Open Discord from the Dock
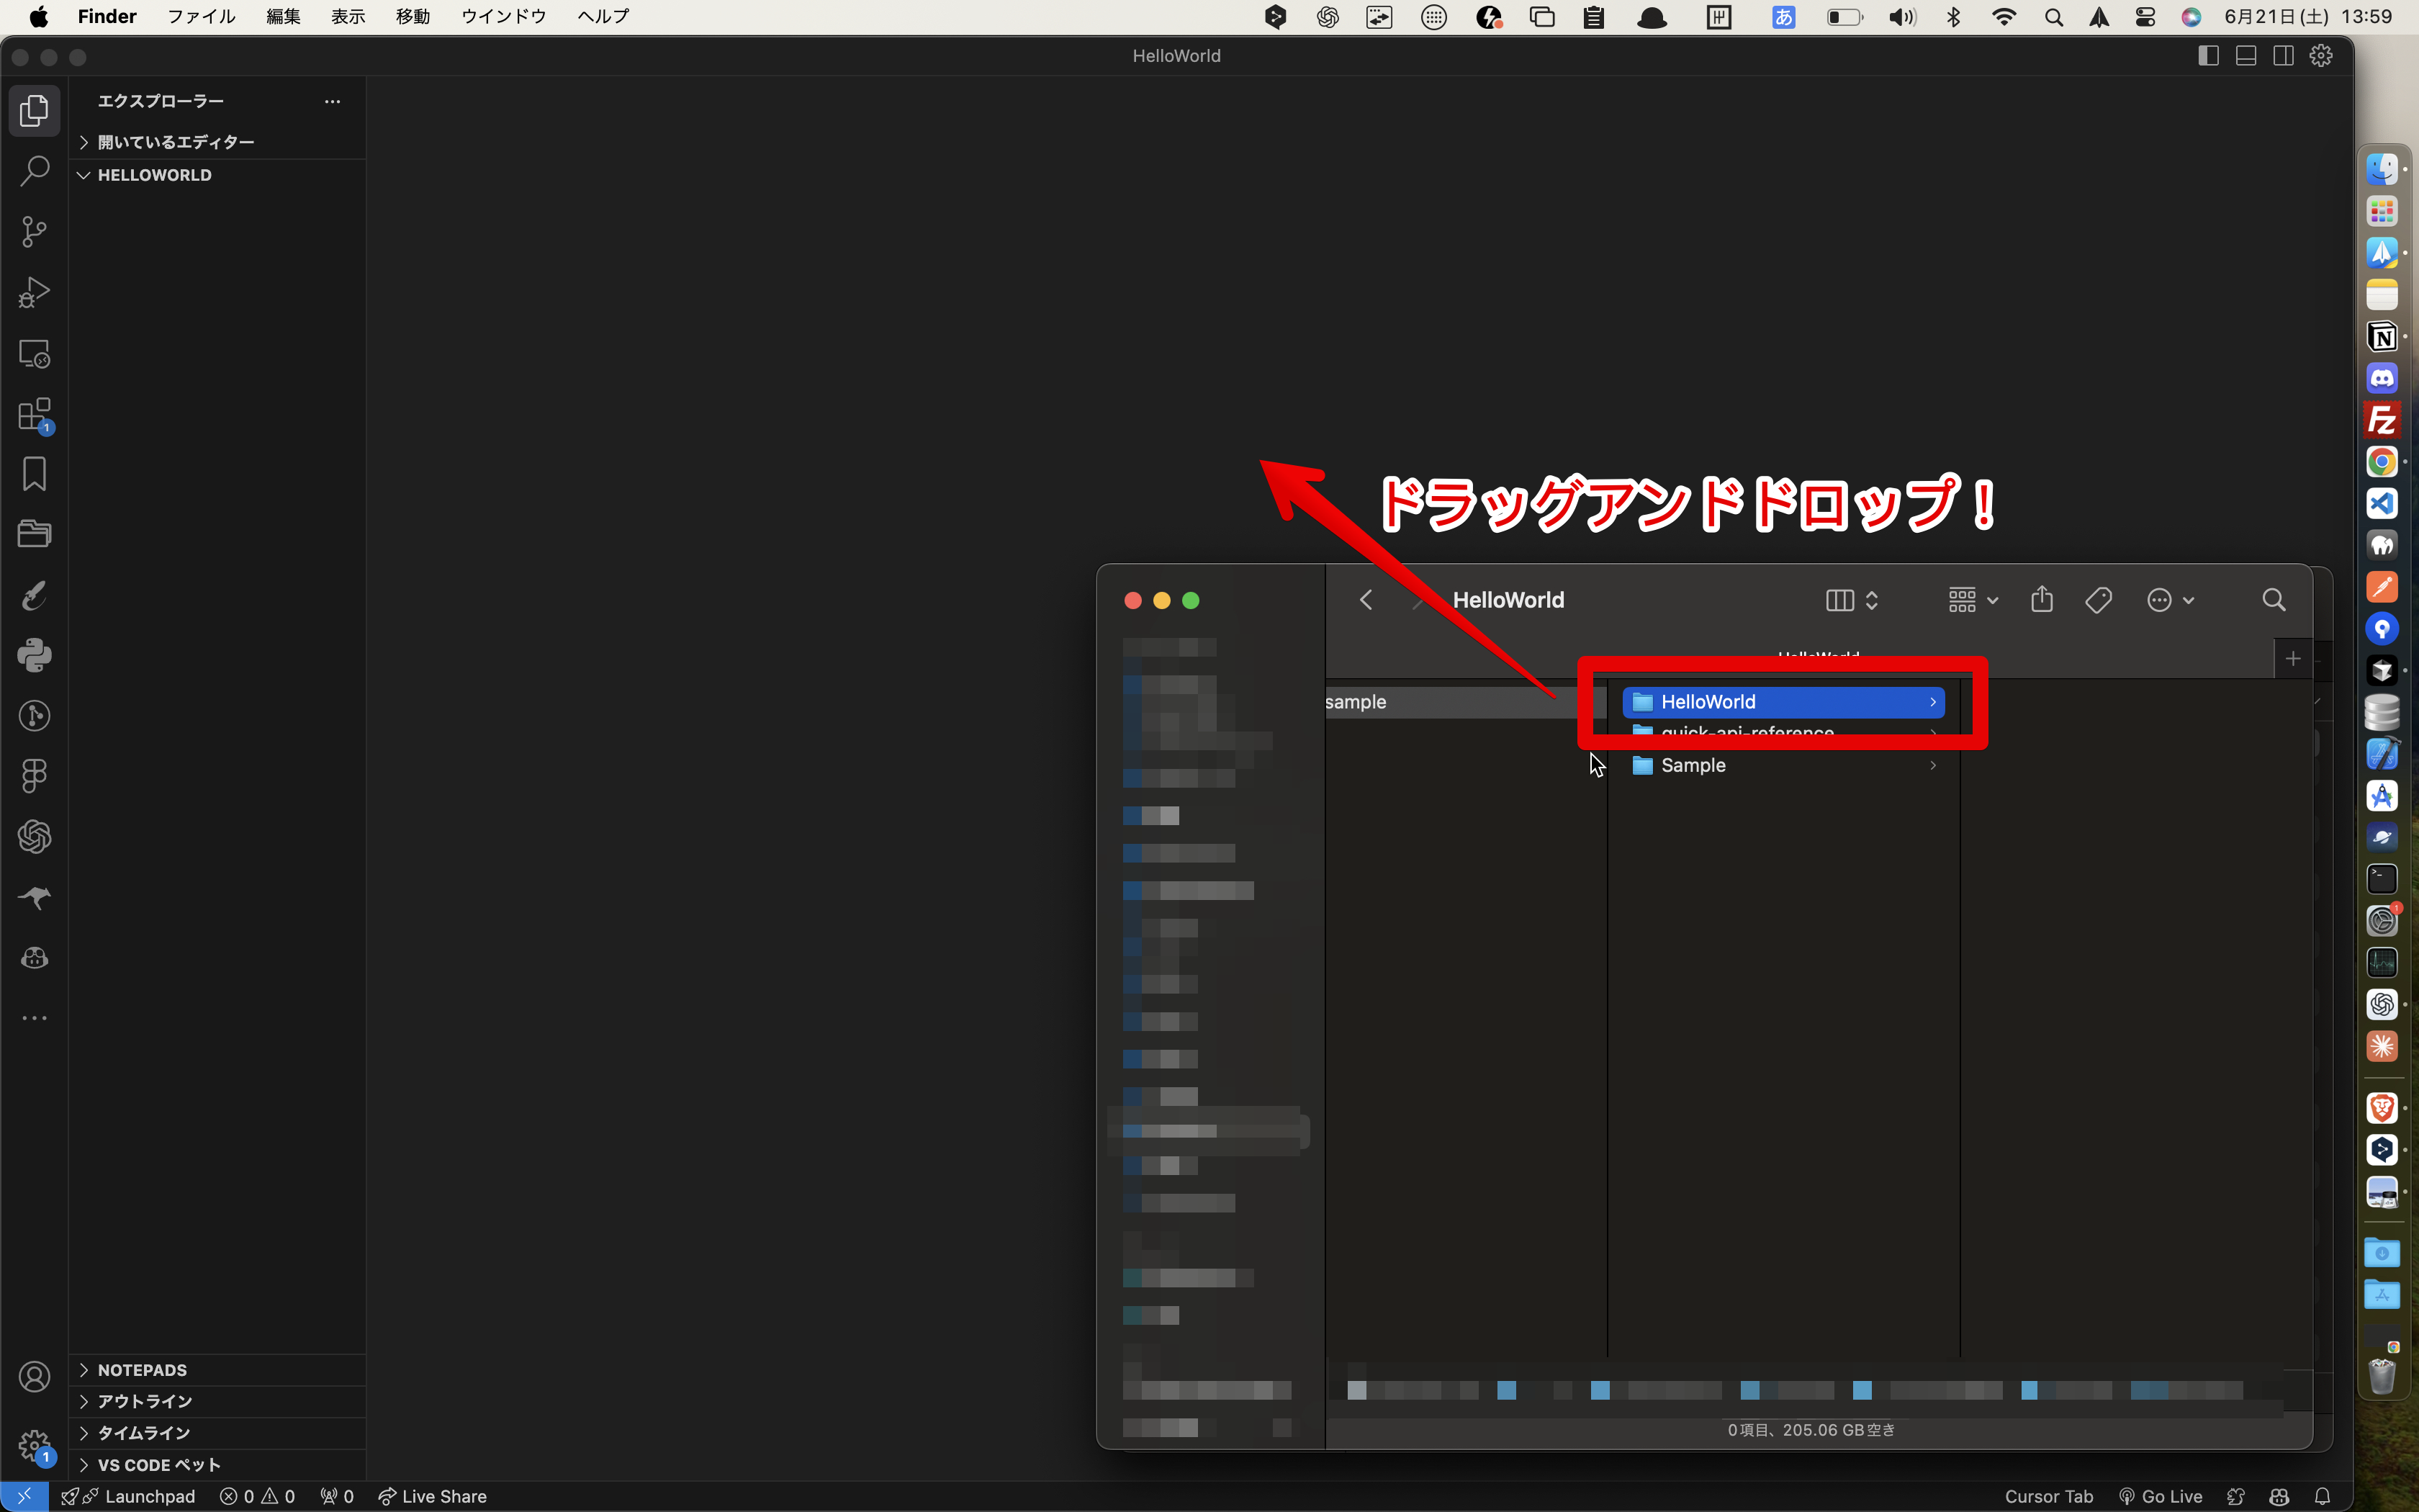Screen dimensions: 2419x1512 2382,378
